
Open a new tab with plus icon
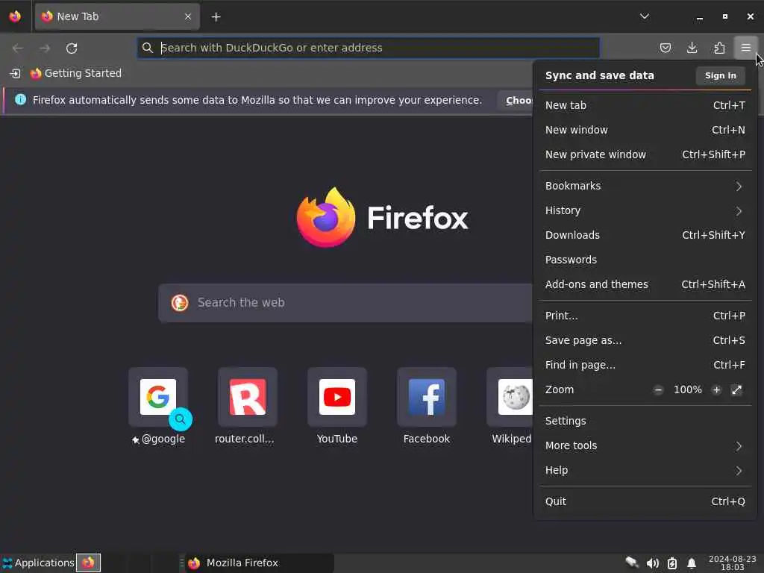point(216,17)
